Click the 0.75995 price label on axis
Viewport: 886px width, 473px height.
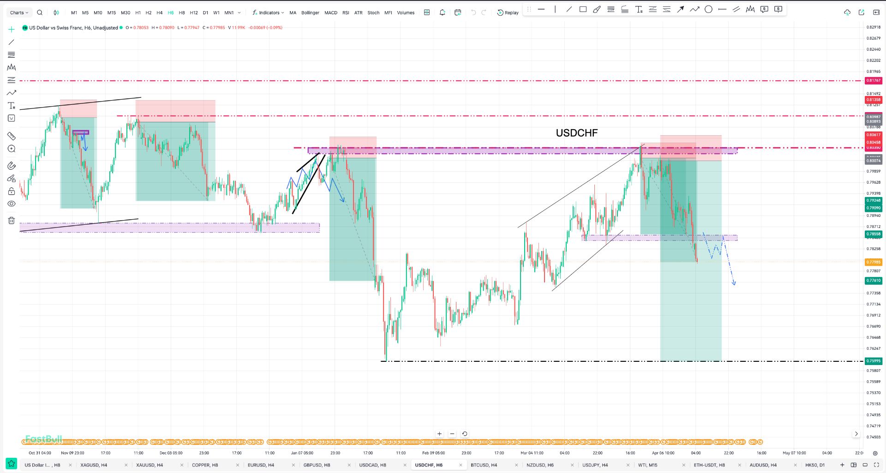pyautogui.click(x=873, y=361)
